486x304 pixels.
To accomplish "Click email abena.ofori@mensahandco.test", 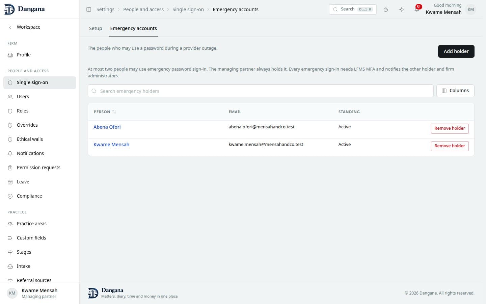I will [x=262, y=127].
